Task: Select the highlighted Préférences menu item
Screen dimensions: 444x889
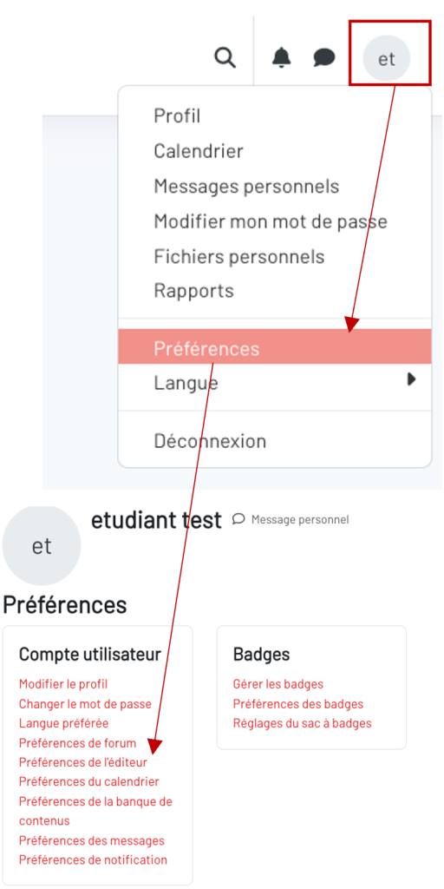Action: 275,346
